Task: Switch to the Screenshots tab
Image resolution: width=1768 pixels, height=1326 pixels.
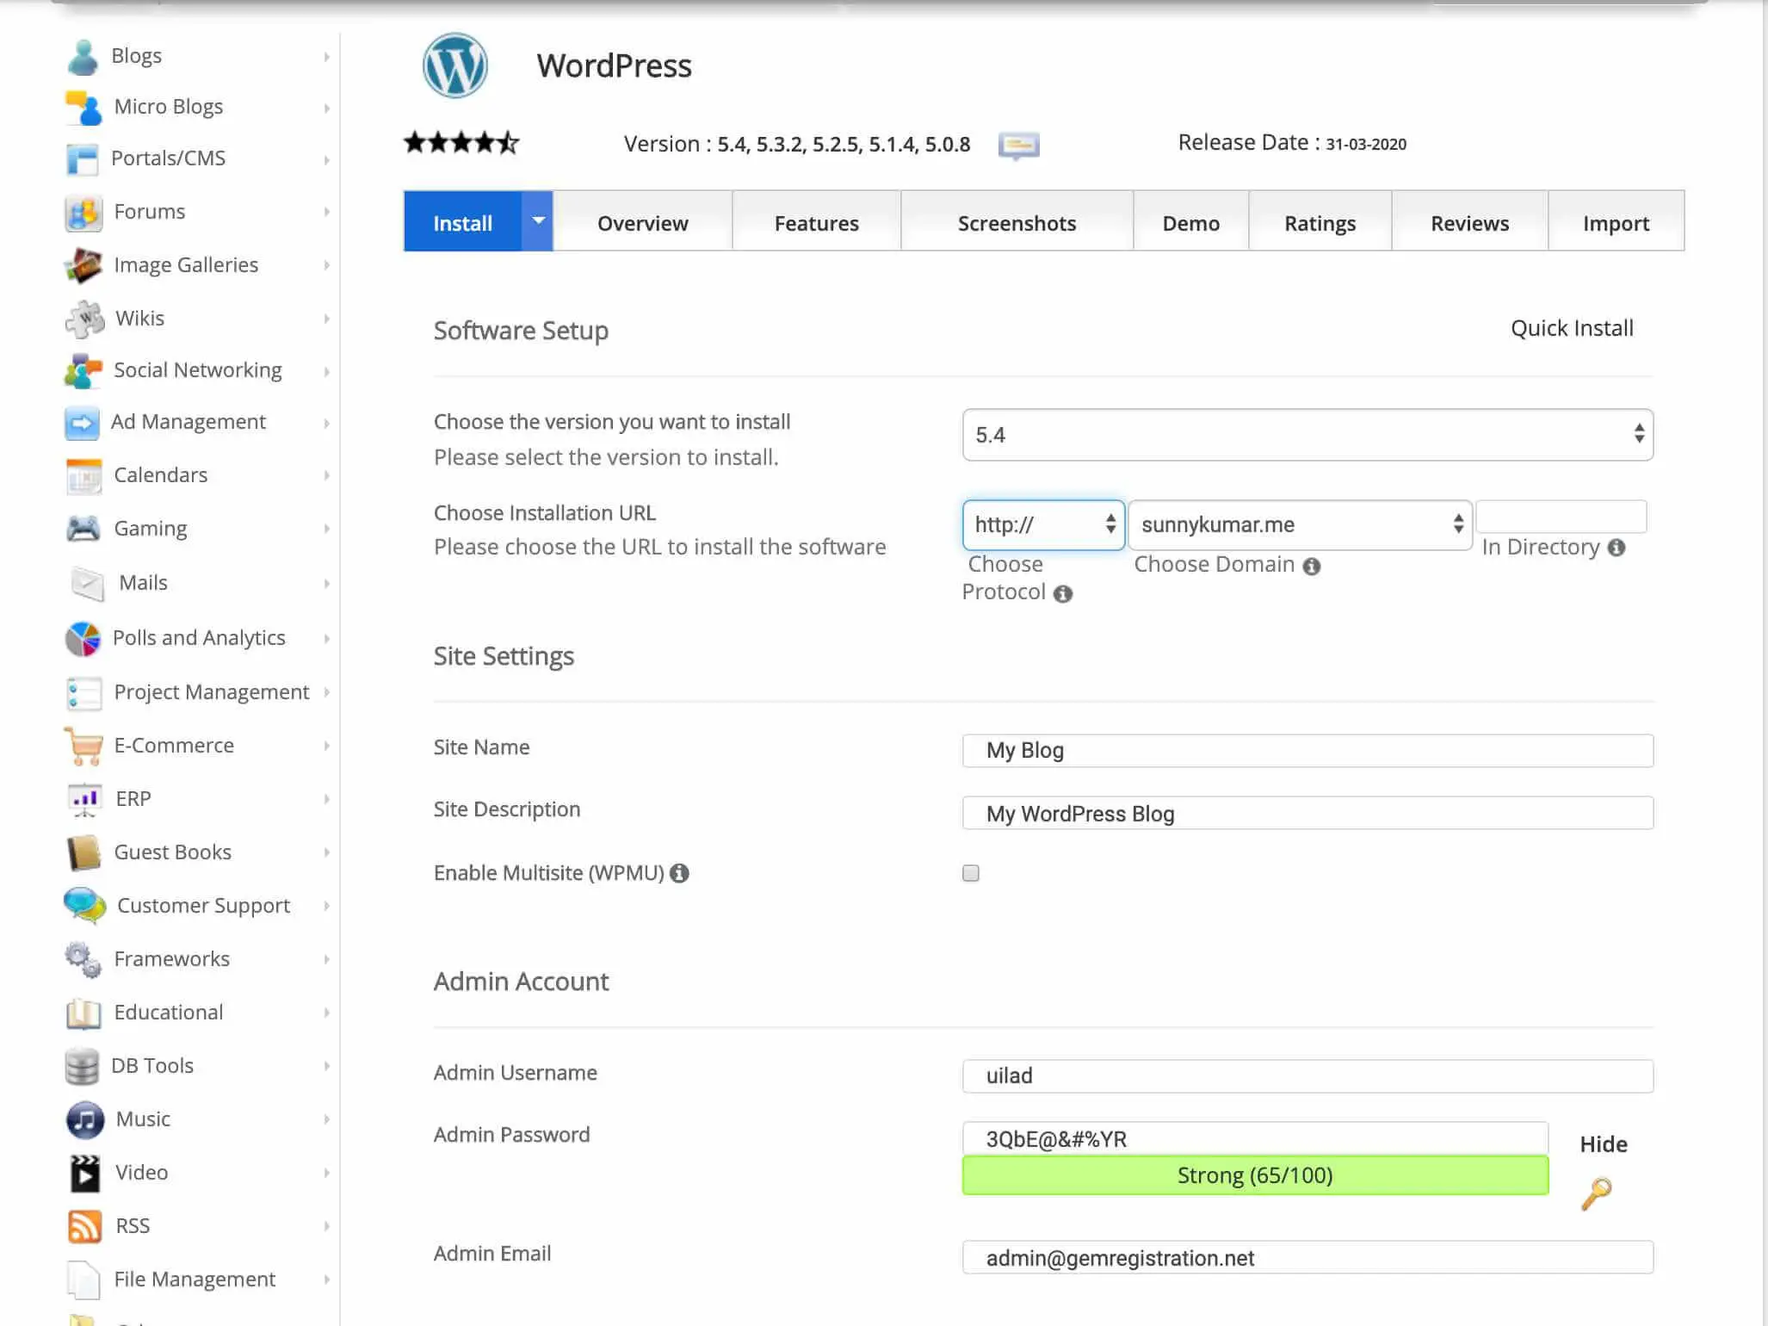Action: (1017, 223)
